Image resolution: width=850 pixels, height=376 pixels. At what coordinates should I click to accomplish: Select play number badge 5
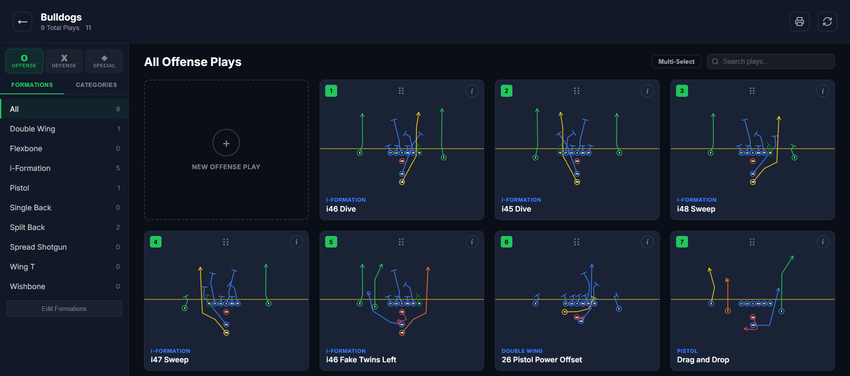click(331, 242)
